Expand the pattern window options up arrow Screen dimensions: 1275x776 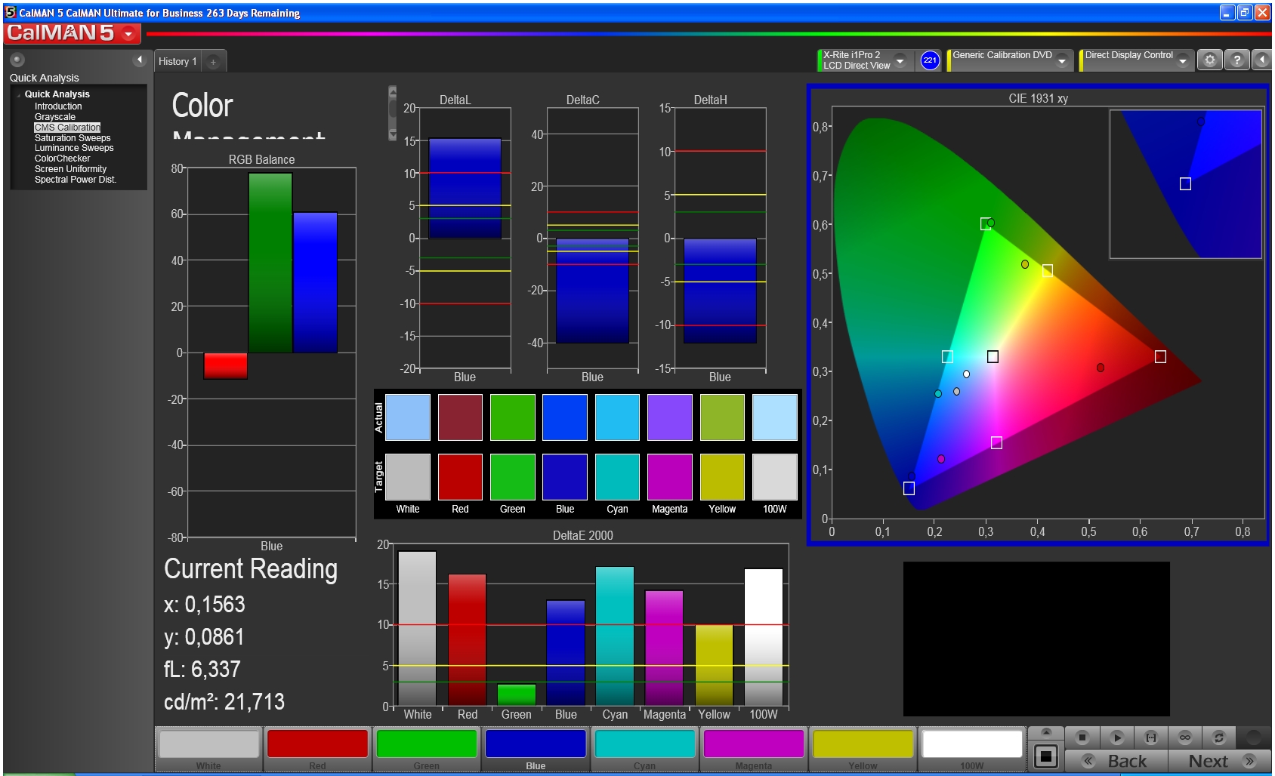pos(1046,732)
